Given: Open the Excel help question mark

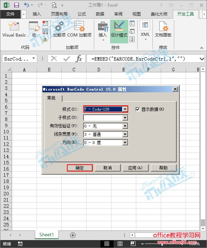Looking at the screenshot, I should (x=161, y=5).
